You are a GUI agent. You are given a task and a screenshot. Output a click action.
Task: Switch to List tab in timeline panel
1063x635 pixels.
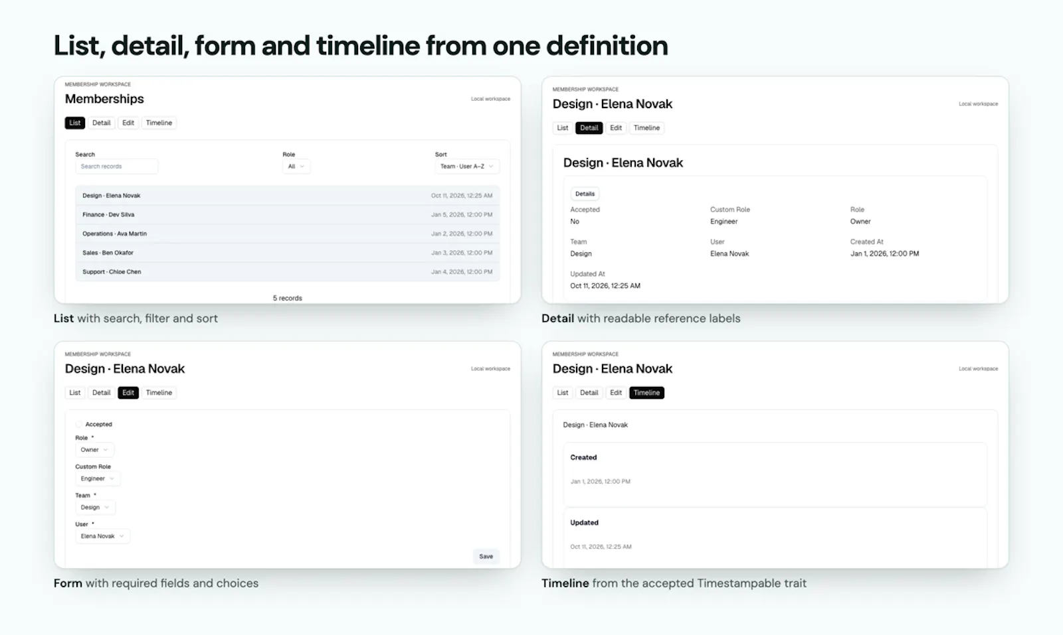[563, 393]
